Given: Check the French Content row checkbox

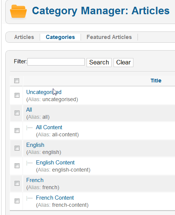Looking at the screenshot, I should pos(17,201).
